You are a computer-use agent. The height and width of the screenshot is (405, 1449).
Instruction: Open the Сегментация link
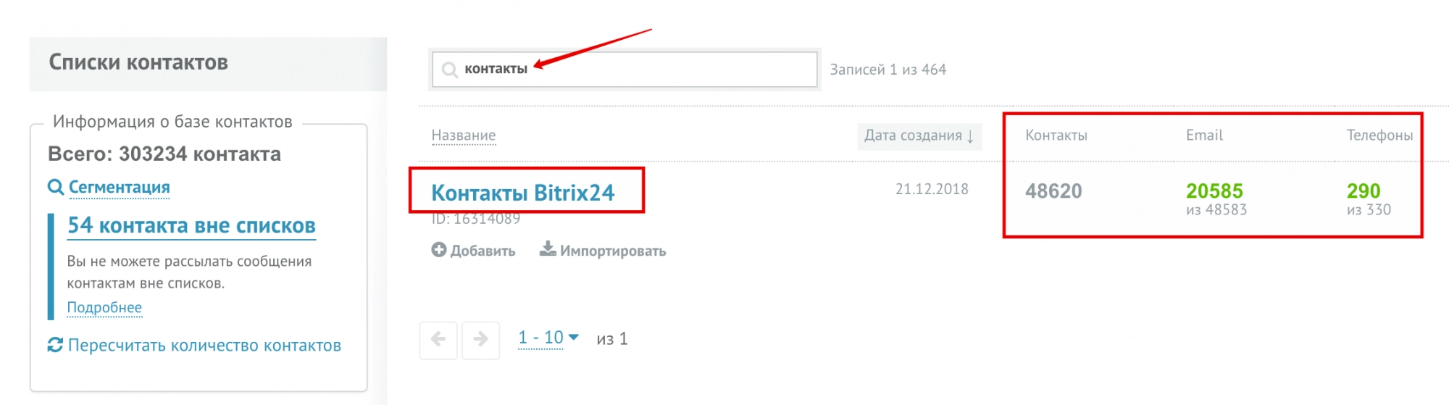pos(119,188)
